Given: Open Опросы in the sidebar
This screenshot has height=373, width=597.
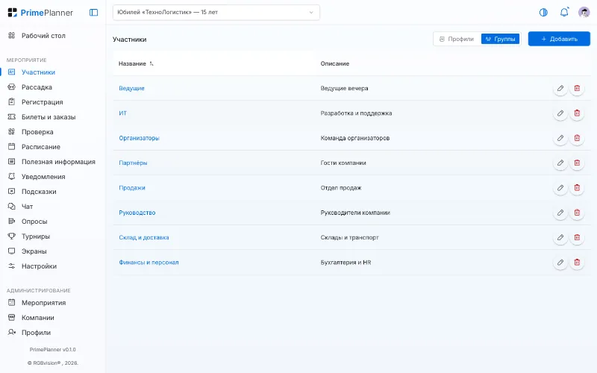Looking at the screenshot, I should [52, 222].
